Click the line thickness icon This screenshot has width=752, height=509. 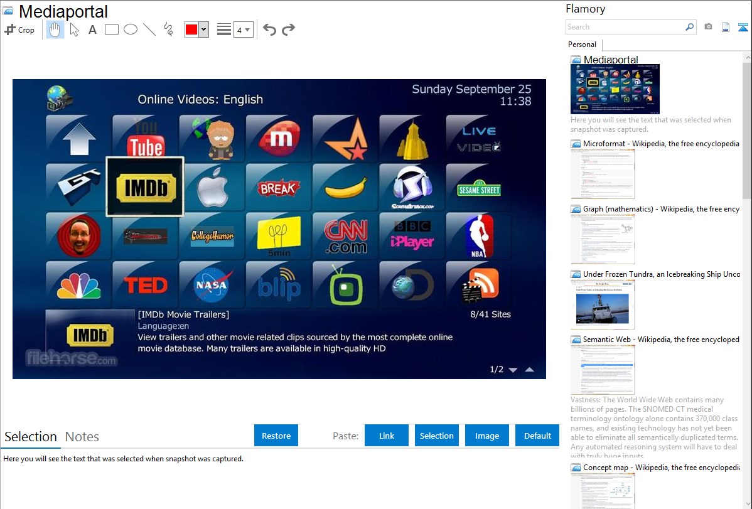(x=223, y=29)
